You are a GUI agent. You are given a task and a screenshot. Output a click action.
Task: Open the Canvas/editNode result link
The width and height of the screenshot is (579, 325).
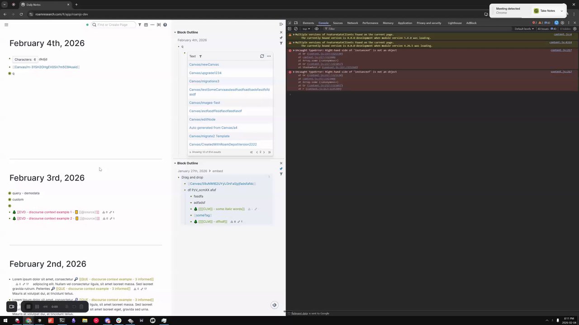pos(202,120)
